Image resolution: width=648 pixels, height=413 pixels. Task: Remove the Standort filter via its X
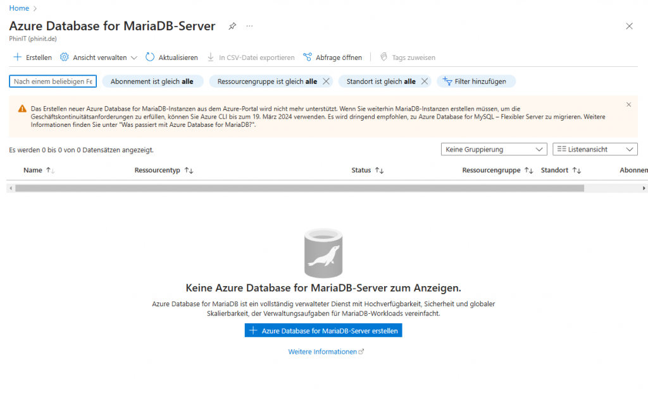424,81
